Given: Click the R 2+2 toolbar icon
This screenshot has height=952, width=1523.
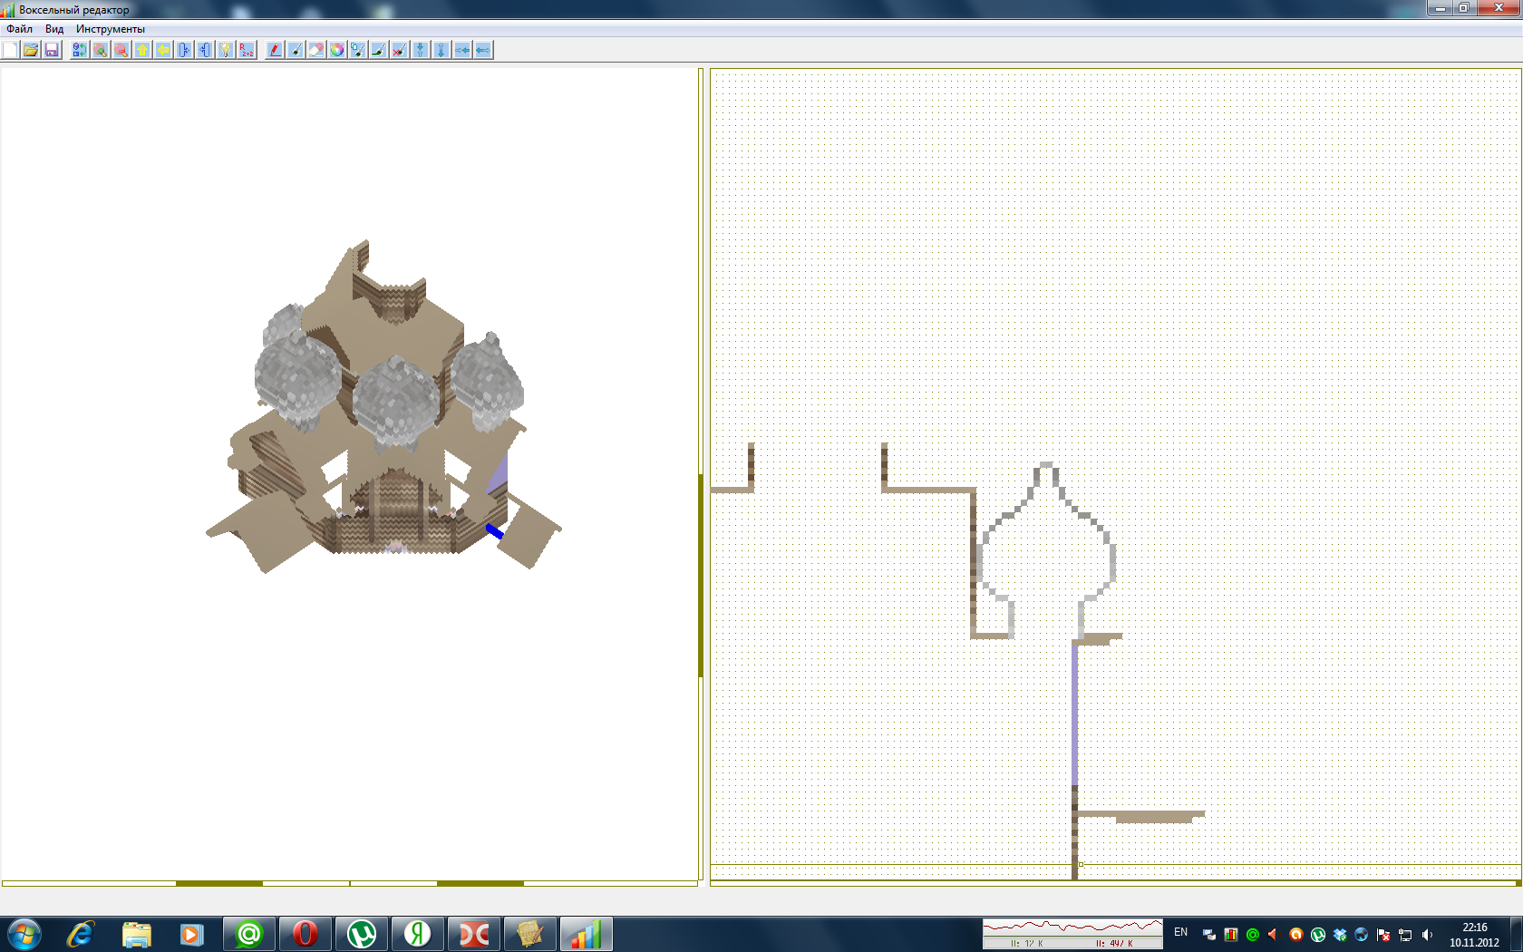Looking at the screenshot, I should 247,50.
